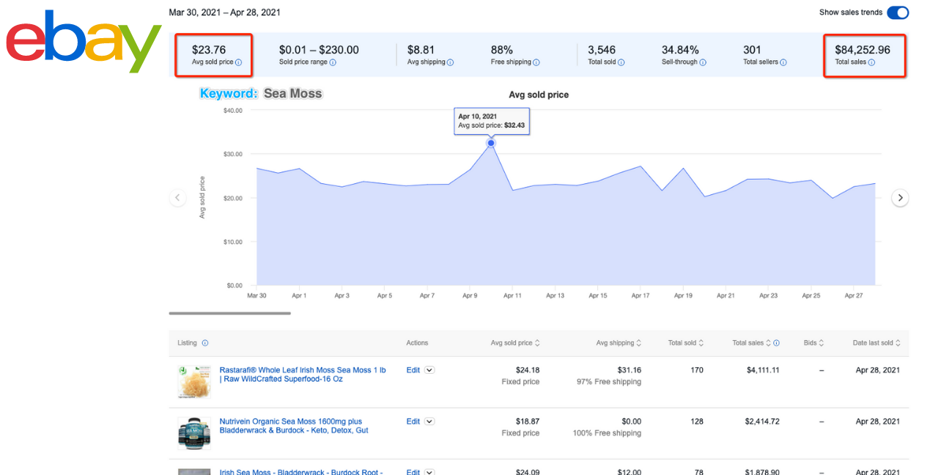Image resolution: width=930 pixels, height=475 pixels.
Task: Expand Edit dropdown arrow for Nutrivein listing
Action: click(429, 421)
